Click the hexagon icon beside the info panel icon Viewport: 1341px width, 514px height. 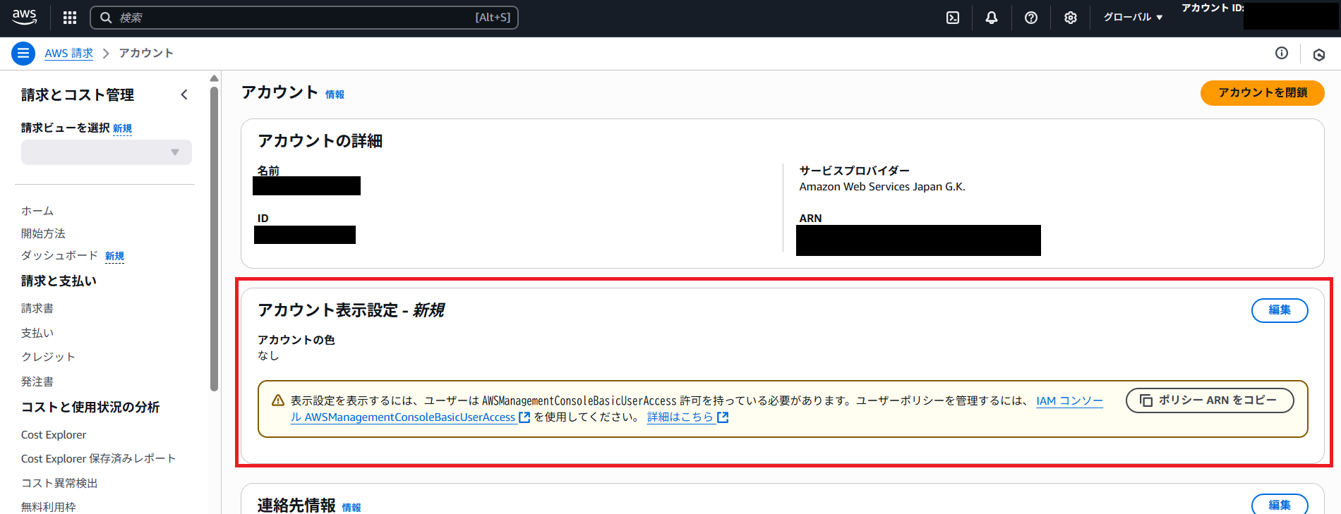(1319, 54)
